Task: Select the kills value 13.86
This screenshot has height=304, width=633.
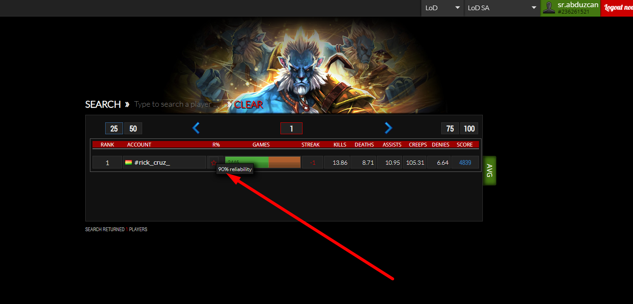Action: [x=337, y=163]
